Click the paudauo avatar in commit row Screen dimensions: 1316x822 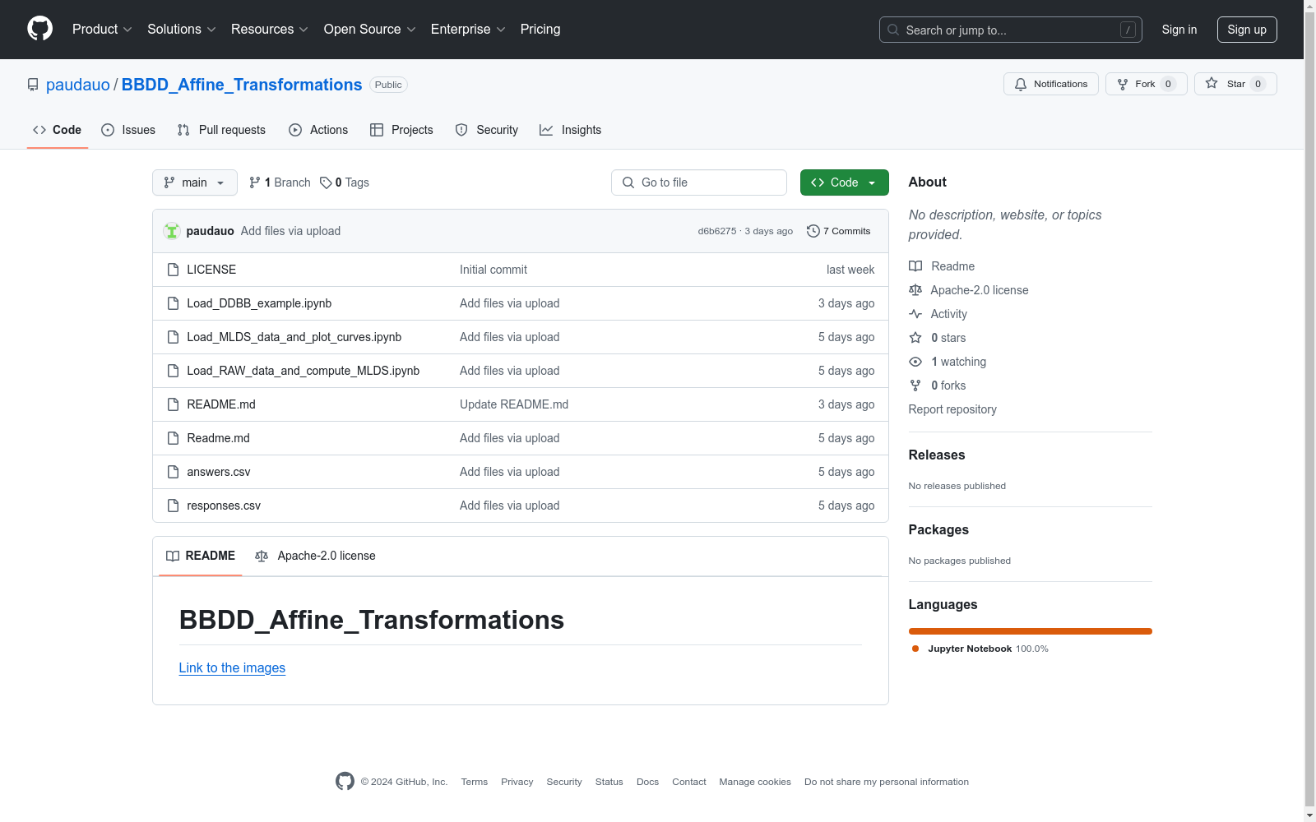tap(172, 231)
